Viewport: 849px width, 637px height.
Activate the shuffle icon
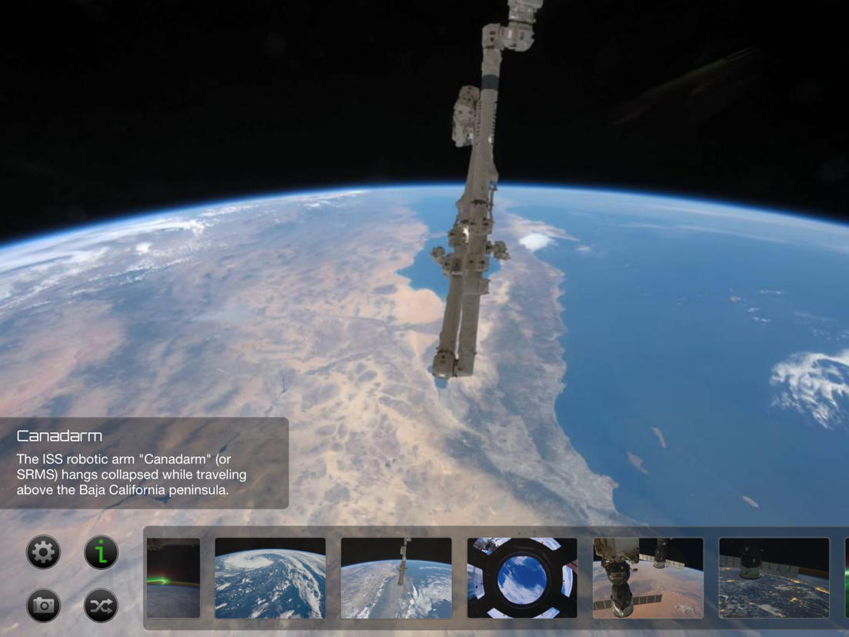click(101, 605)
